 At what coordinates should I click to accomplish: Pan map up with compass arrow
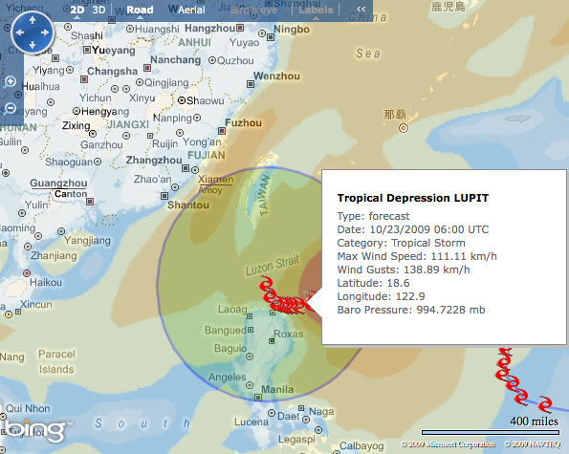33,19
